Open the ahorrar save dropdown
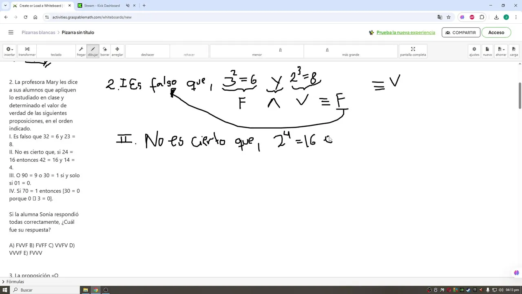522x294 pixels. pyautogui.click(x=501, y=51)
